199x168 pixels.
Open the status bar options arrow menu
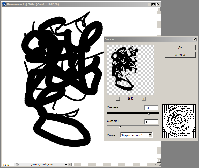click(x=66, y=165)
